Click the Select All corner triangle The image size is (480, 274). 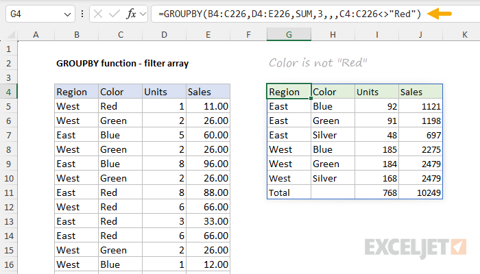coord(12,35)
